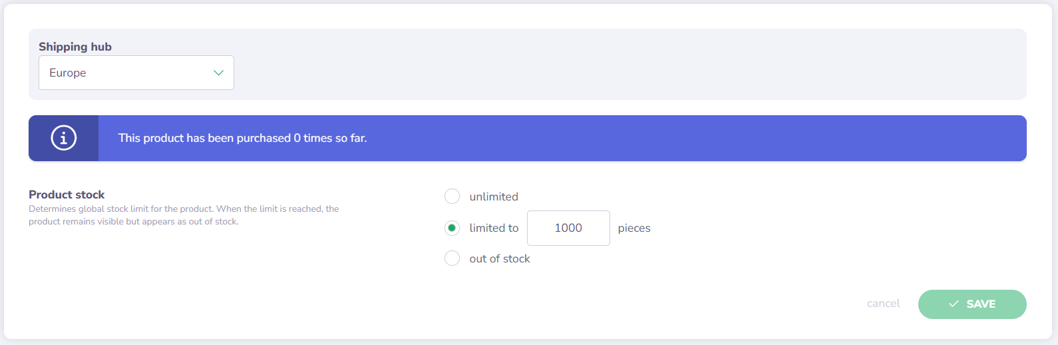Click the Product stock heading
The image size is (1058, 345).
67,194
